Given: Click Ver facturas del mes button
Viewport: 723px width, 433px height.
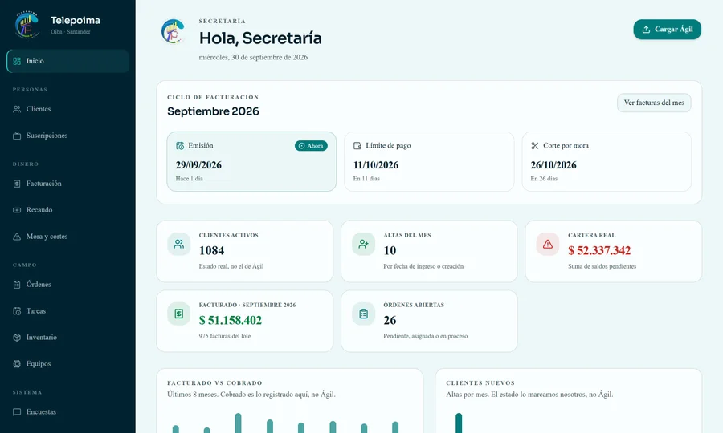Looking at the screenshot, I should click(x=654, y=103).
